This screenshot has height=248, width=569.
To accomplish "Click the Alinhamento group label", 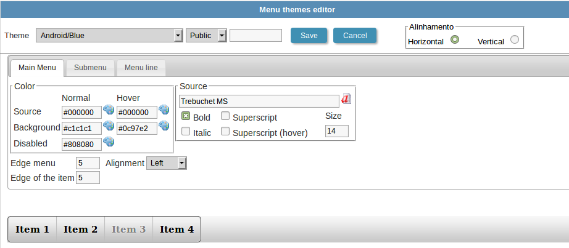I will [x=431, y=27].
